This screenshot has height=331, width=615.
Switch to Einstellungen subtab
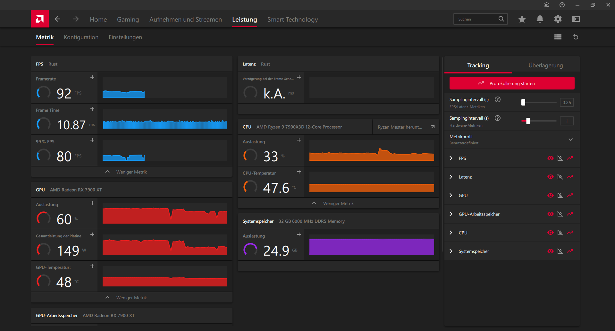[x=125, y=37]
